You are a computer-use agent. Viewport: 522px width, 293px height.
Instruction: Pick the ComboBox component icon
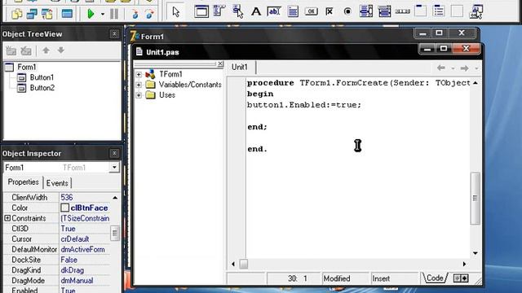pos(384,11)
